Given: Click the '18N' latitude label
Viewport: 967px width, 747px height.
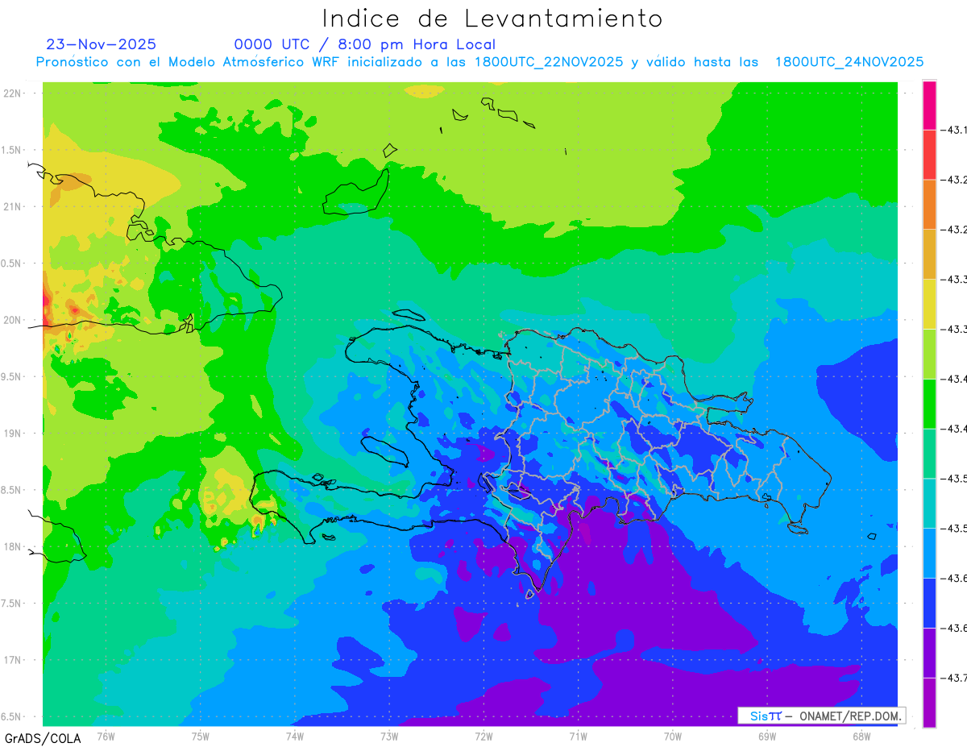Looking at the screenshot, I should coord(14,546).
